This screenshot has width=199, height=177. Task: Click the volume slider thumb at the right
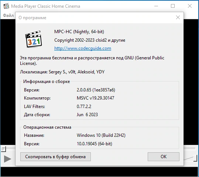pos(195,158)
